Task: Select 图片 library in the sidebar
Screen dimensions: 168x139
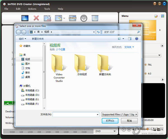Action: click(25, 64)
